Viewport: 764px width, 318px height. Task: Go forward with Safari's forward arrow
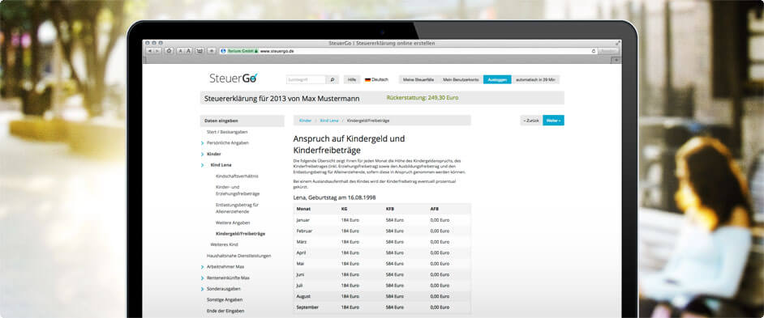point(157,50)
